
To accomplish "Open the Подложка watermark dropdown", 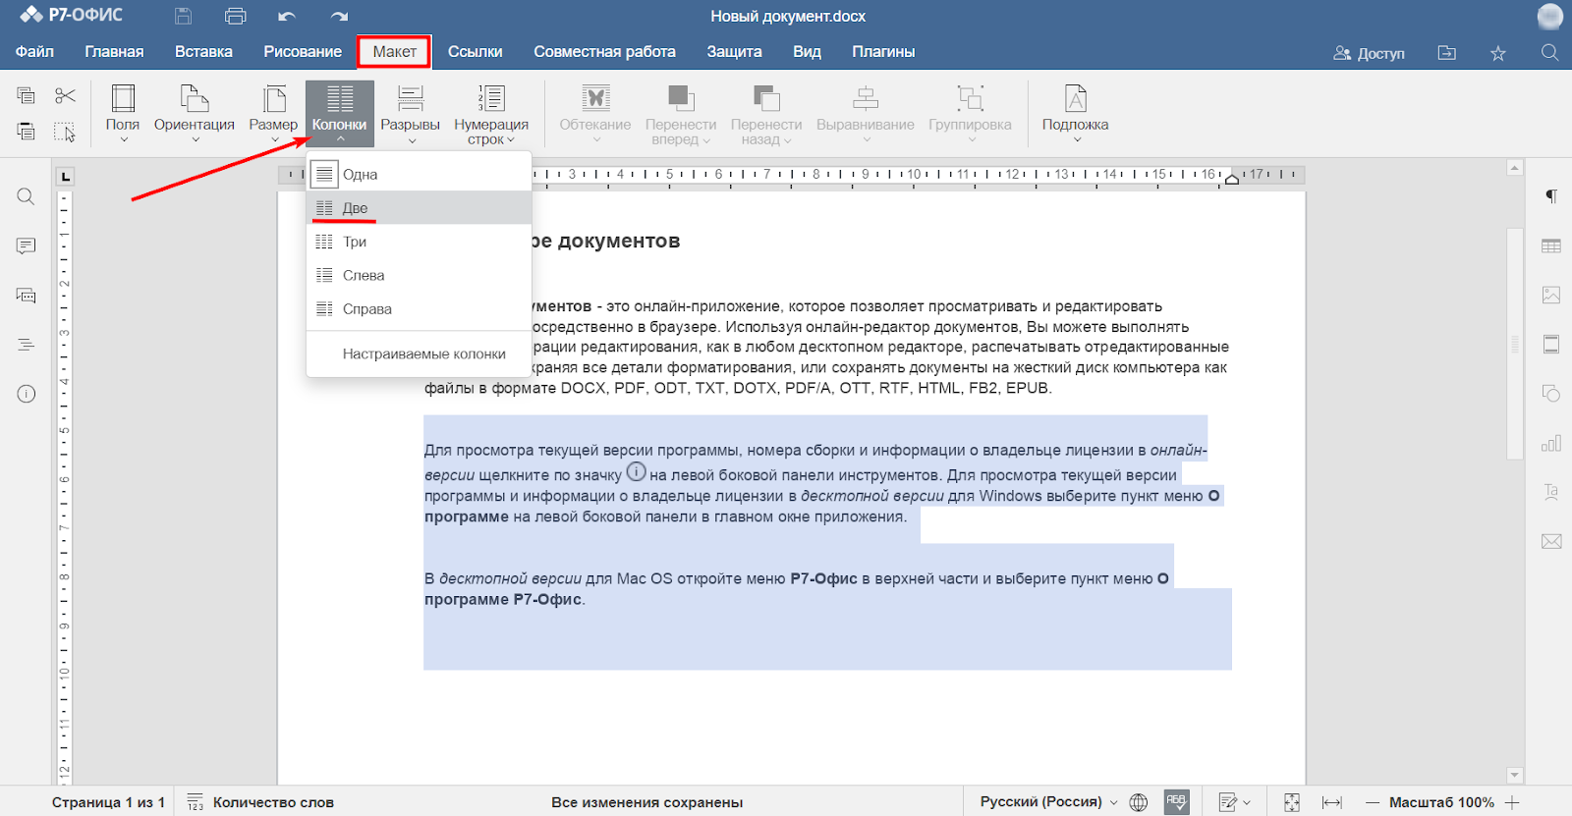I will tap(1076, 114).
